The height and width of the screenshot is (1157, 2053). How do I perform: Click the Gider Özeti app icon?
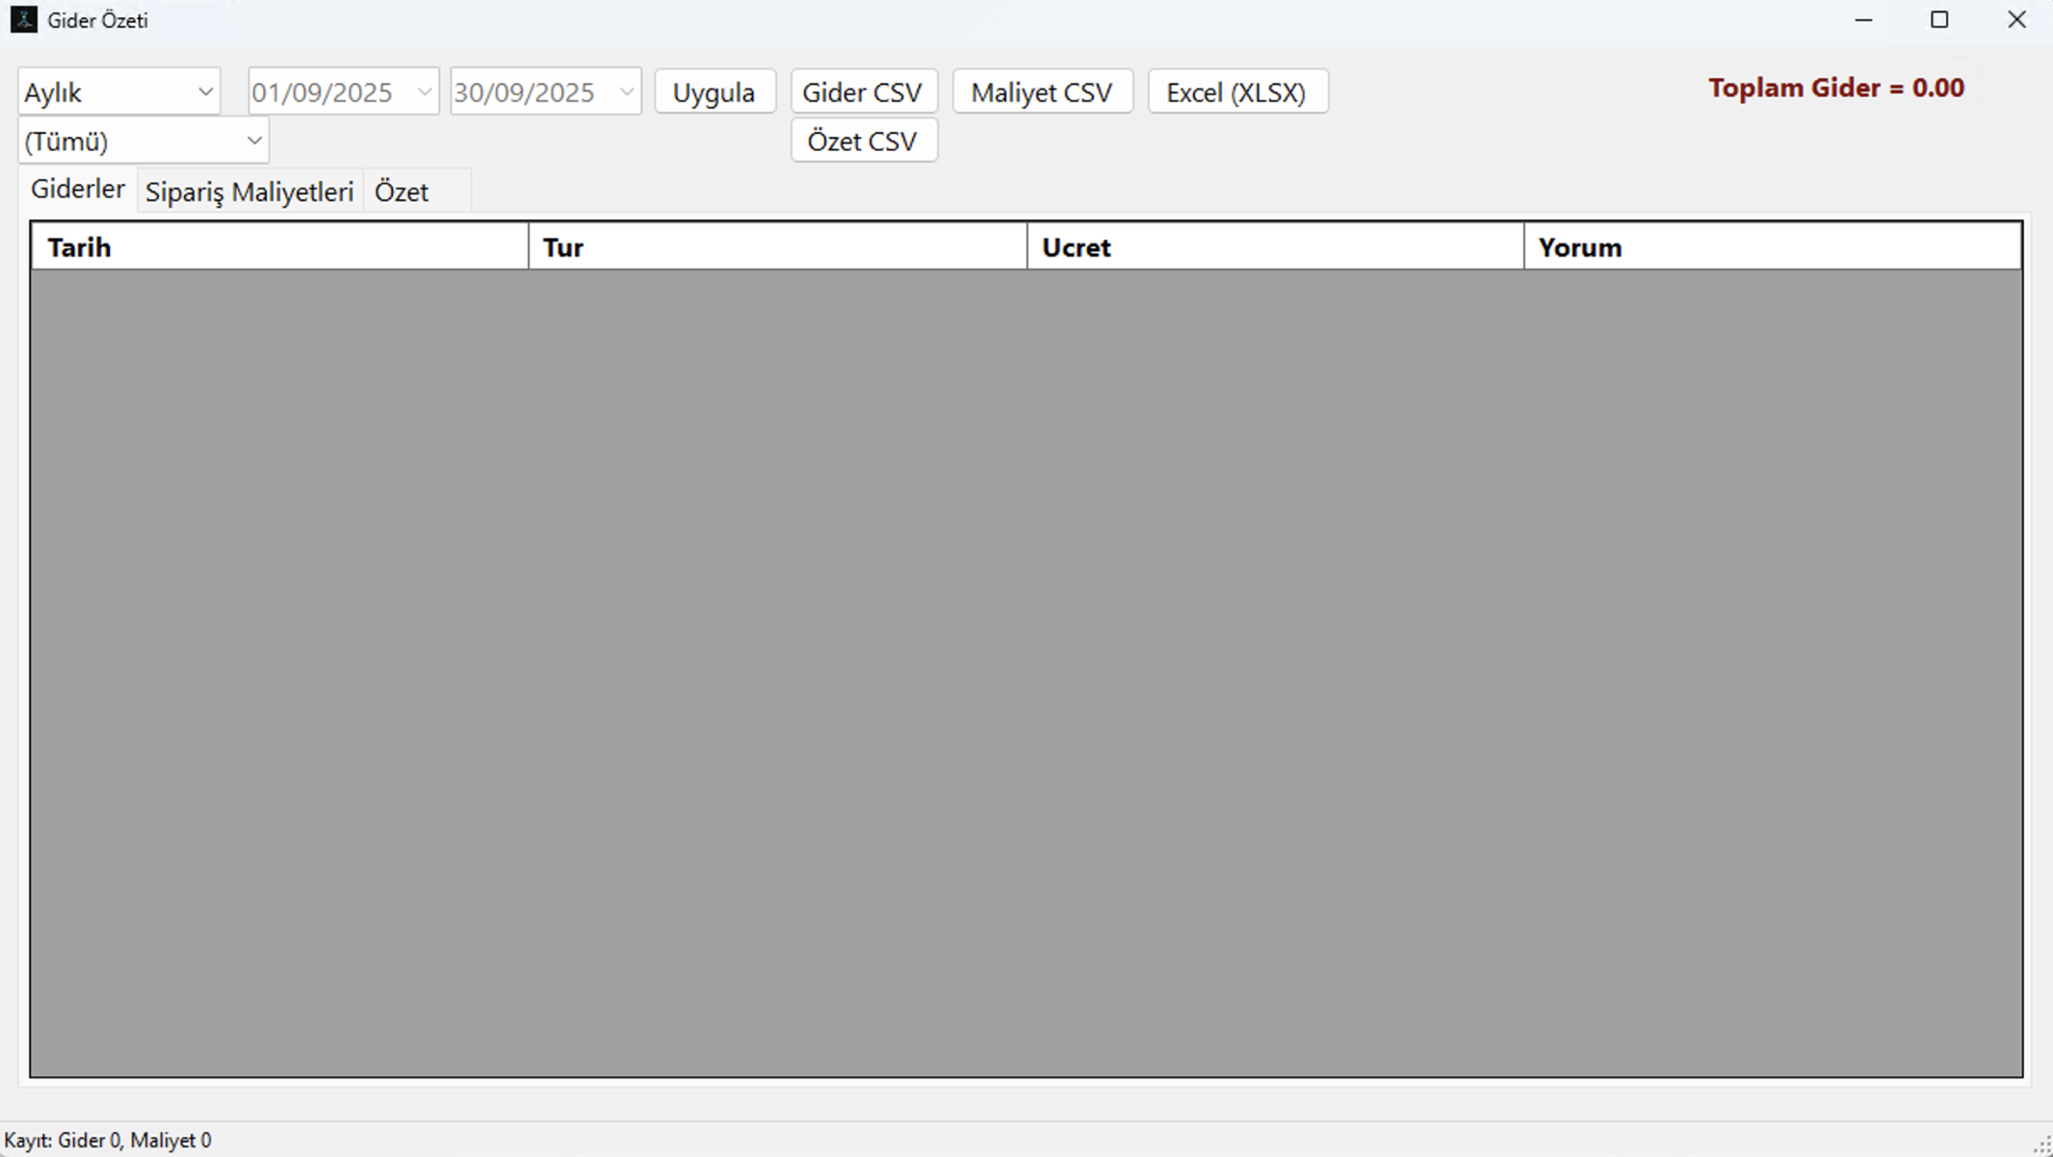click(23, 19)
